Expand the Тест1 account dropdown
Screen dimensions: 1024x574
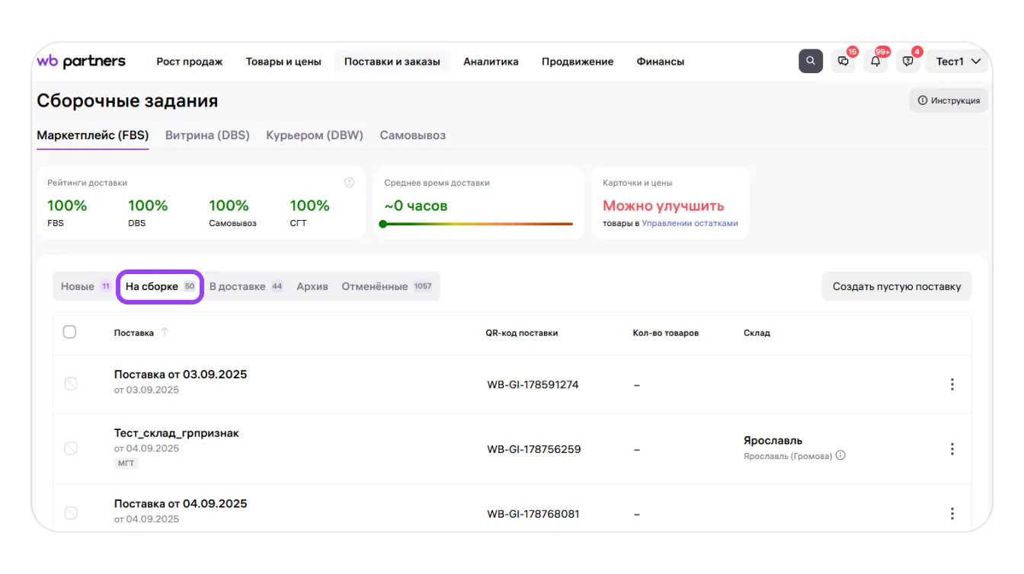click(x=957, y=62)
